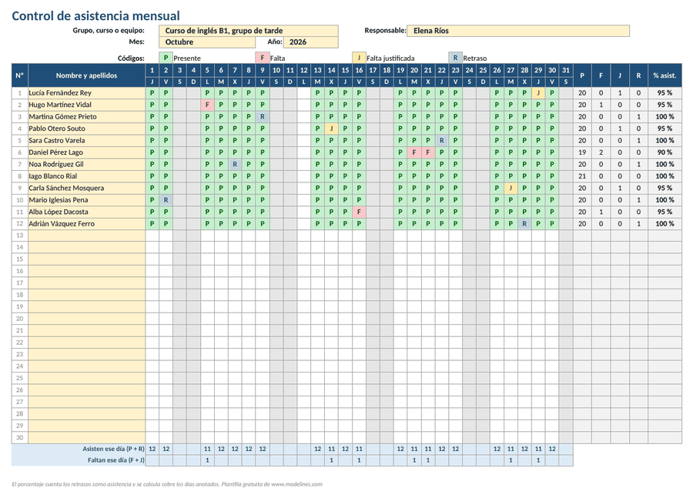Click the J totals column header
Screen dimensions: 693x498
click(x=620, y=75)
